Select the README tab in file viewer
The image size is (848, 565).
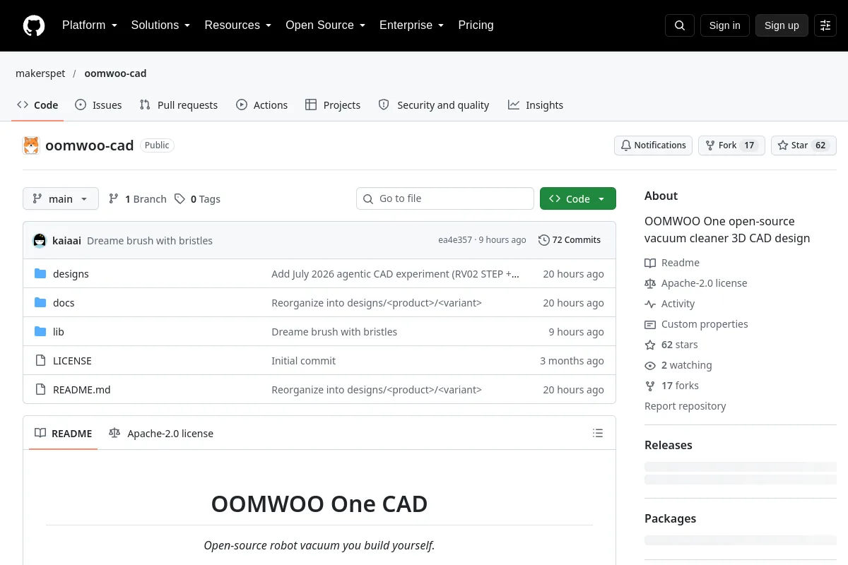tap(64, 434)
